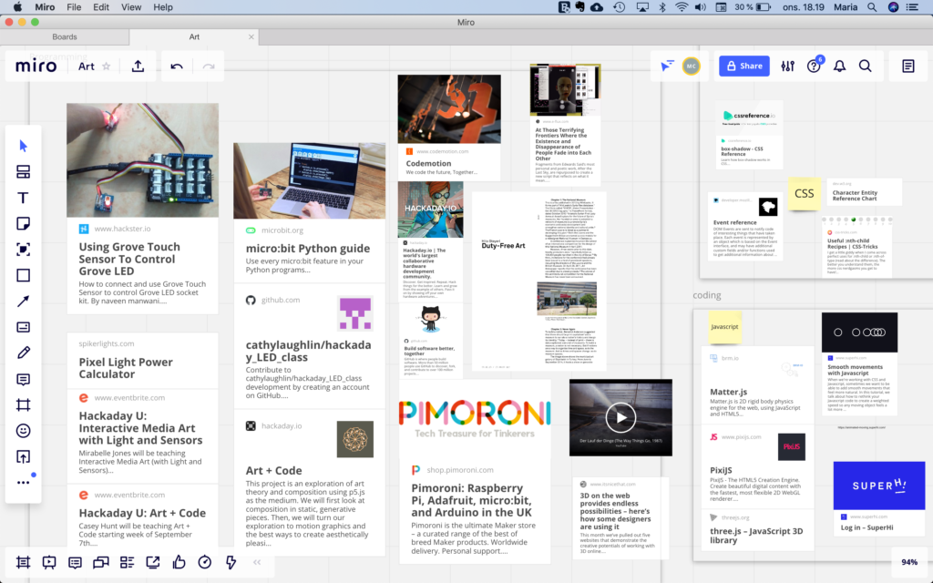Open the Frames panel in bottom toolbar
The width and height of the screenshot is (933, 583).
(x=23, y=562)
